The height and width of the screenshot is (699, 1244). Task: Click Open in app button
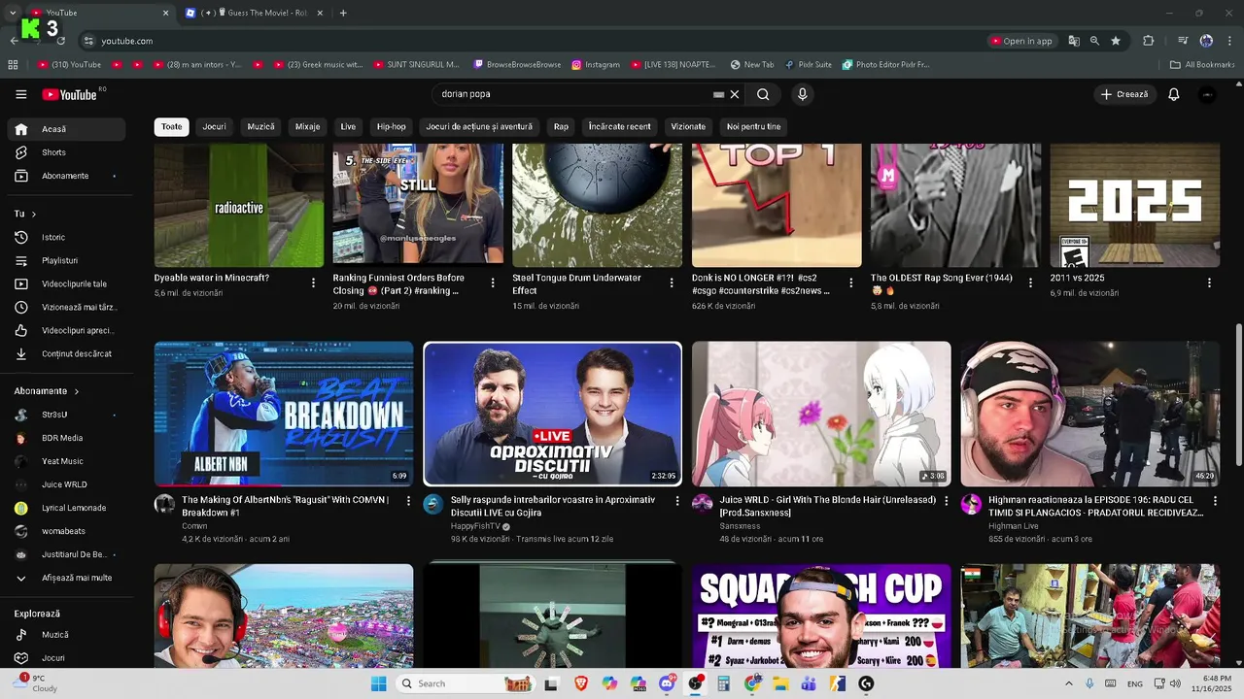coord(1021,41)
